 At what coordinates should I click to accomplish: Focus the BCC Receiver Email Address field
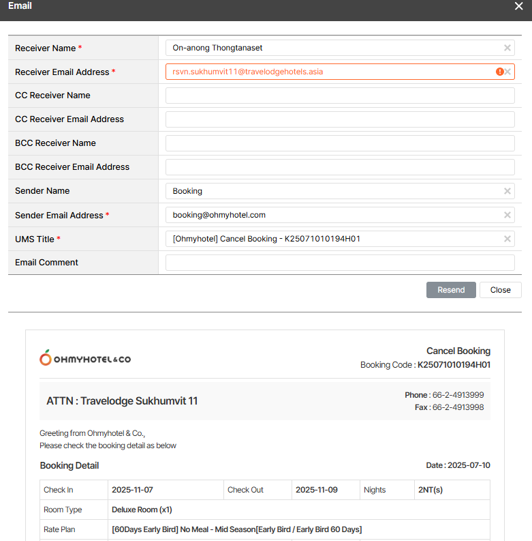(x=340, y=167)
